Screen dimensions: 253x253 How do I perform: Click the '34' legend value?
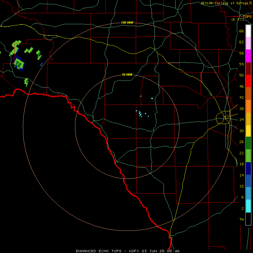[x=241, y=120]
